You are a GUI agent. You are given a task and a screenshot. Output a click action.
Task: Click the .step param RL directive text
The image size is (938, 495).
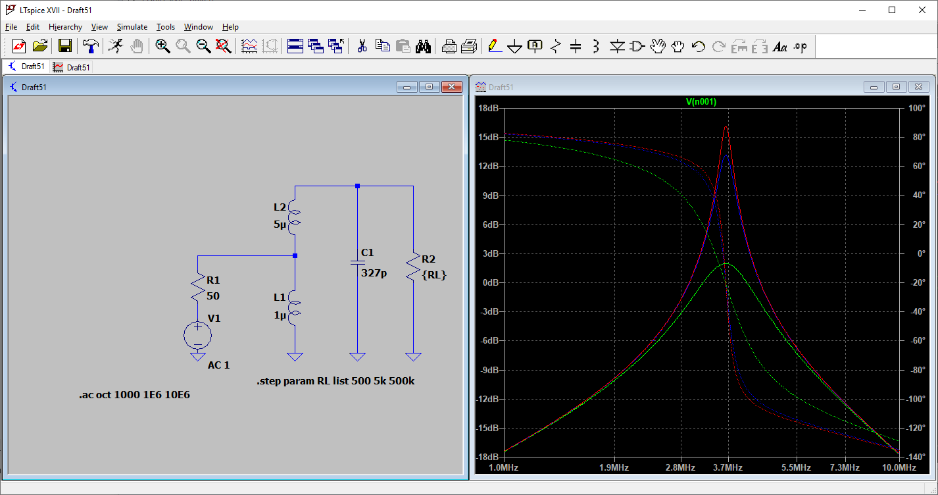[x=335, y=381]
